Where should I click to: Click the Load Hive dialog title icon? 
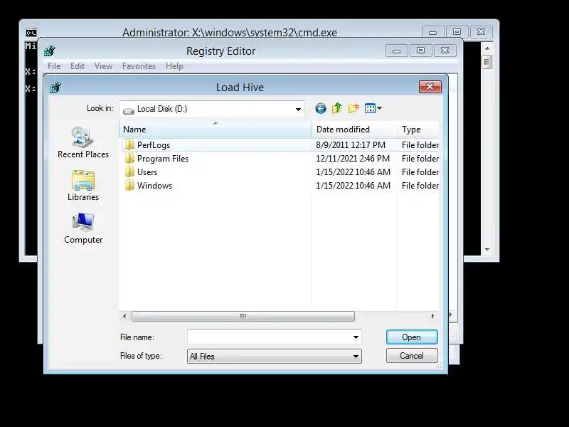click(x=55, y=87)
